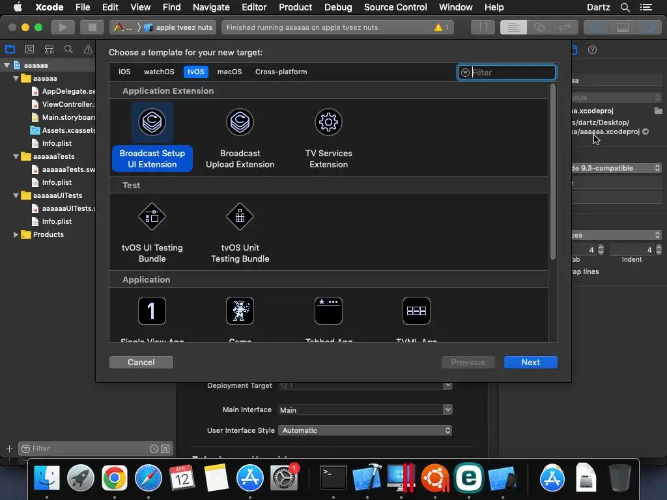
Task: Show the assistant editor button
Action: [539, 27]
